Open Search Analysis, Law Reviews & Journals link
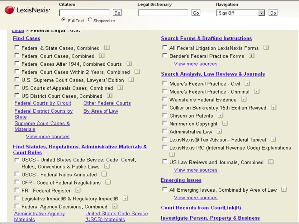The image size is (299, 224). (x=213, y=74)
